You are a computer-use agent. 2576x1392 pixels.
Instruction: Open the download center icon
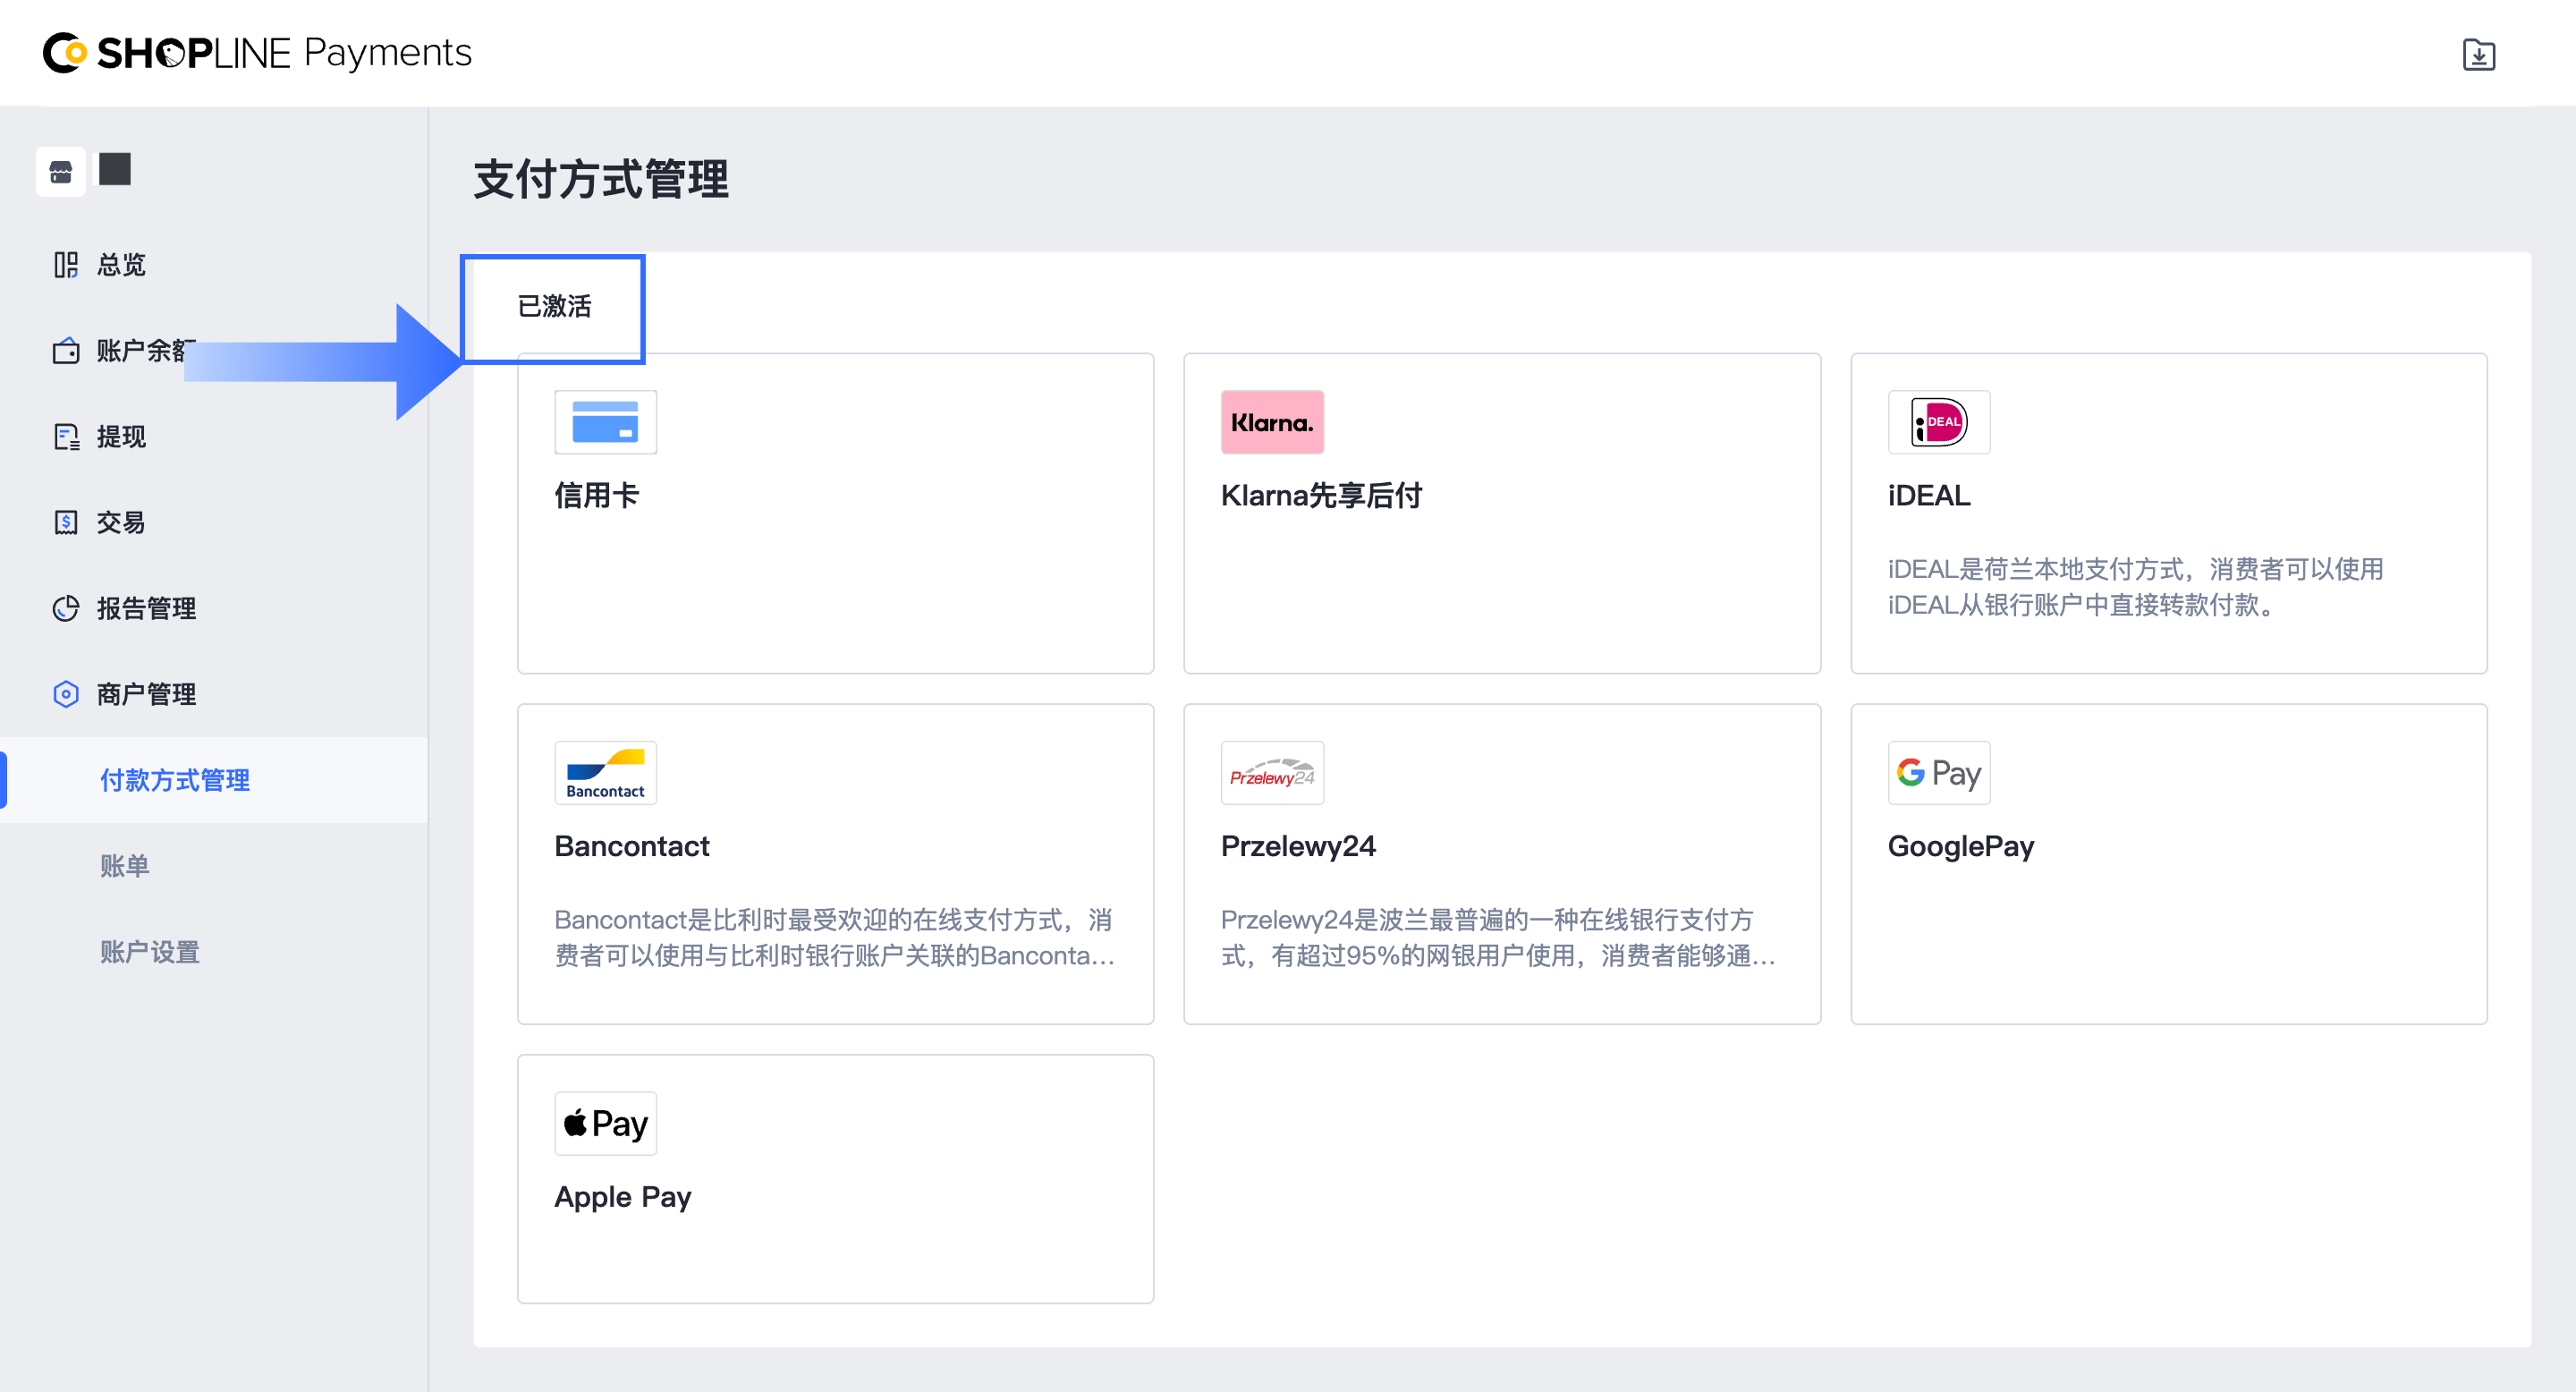[2479, 54]
